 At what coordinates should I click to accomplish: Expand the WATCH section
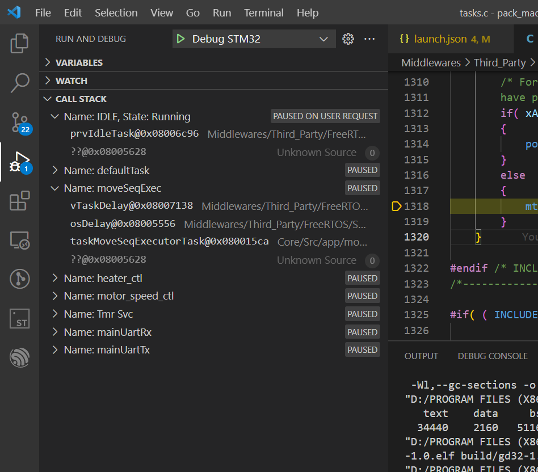[x=71, y=81]
